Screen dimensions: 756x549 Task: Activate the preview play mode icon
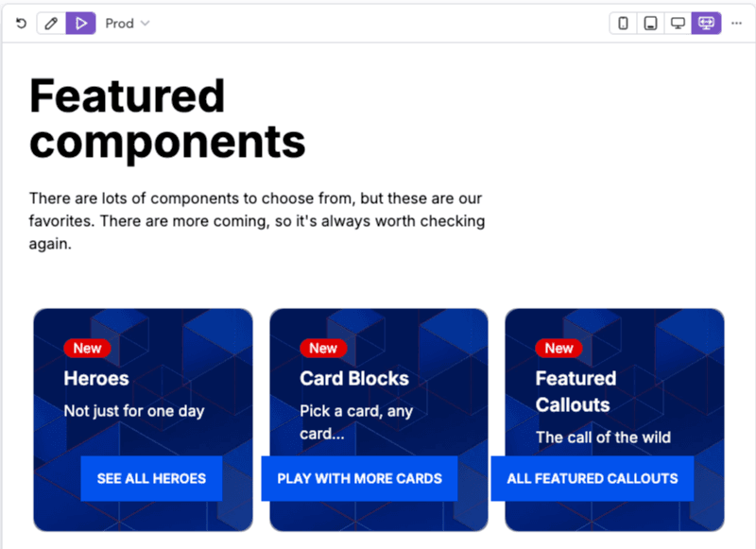81,23
